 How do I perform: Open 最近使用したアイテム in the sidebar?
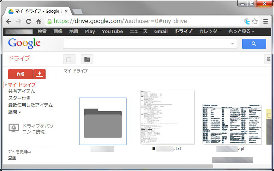click(30, 105)
